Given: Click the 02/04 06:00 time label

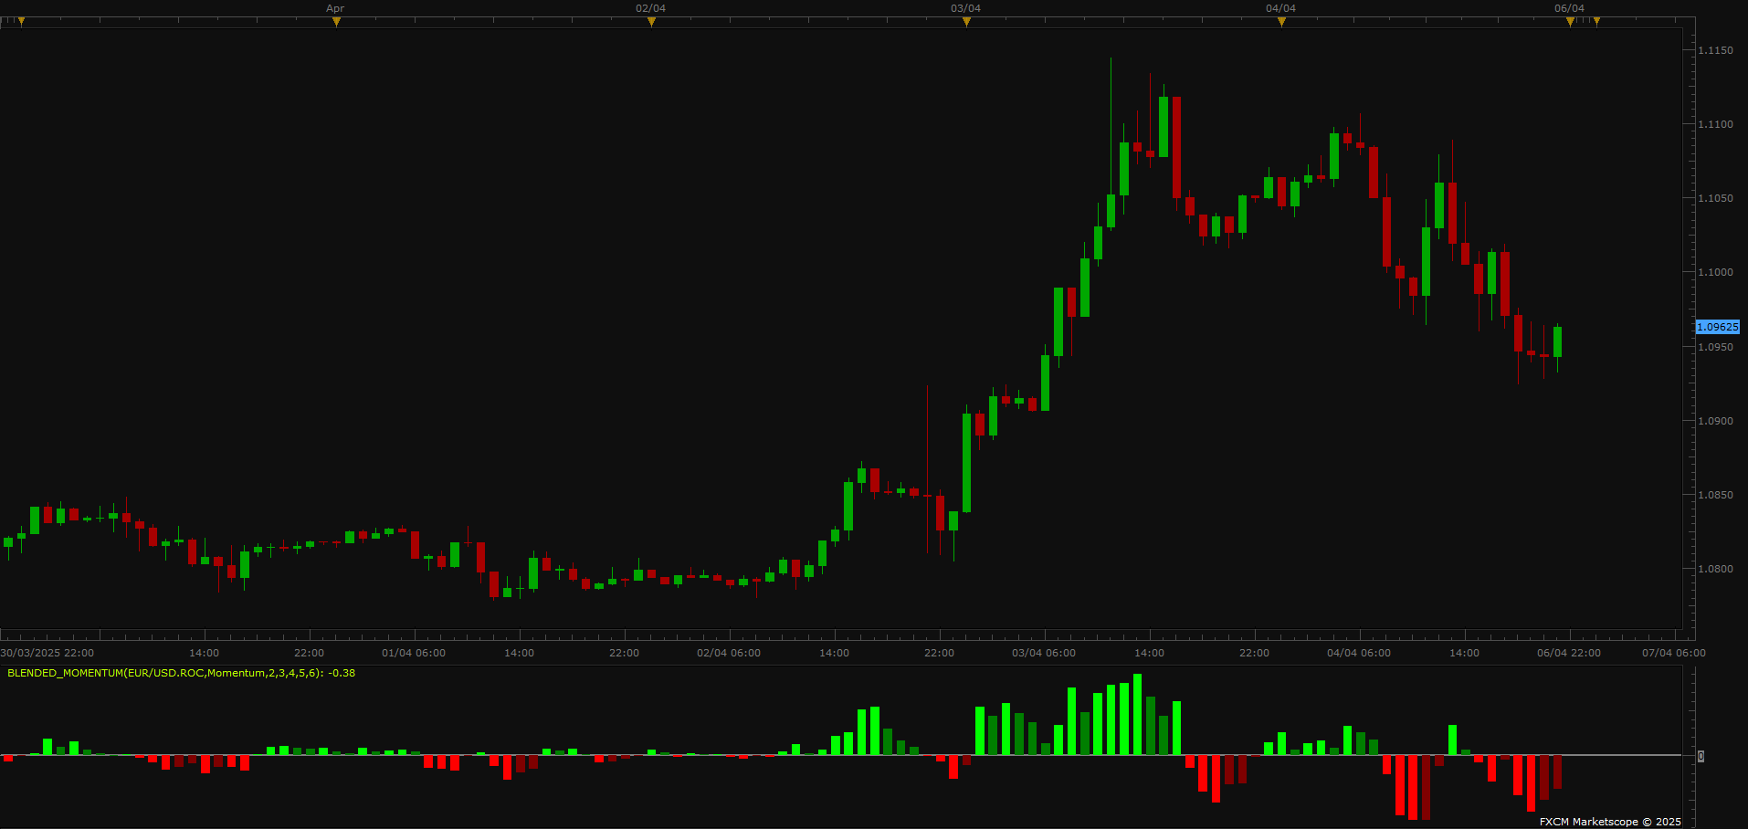Looking at the screenshot, I should 729,653.
